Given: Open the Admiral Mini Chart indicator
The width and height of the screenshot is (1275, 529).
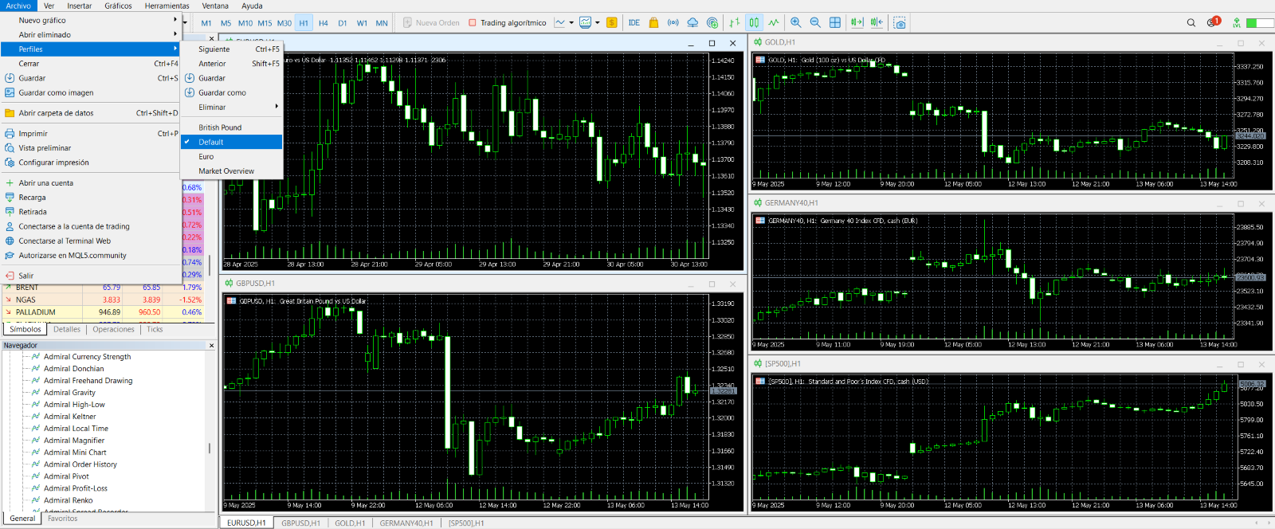Looking at the screenshot, I should click(75, 453).
